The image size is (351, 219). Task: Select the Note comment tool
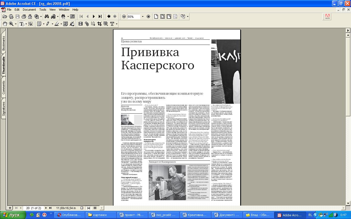pyautogui.click(x=39, y=24)
